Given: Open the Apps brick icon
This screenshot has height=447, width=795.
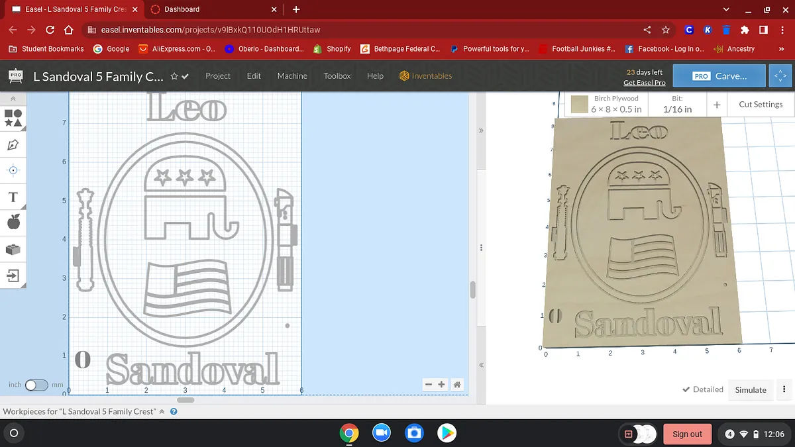Looking at the screenshot, I should coord(13,249).
